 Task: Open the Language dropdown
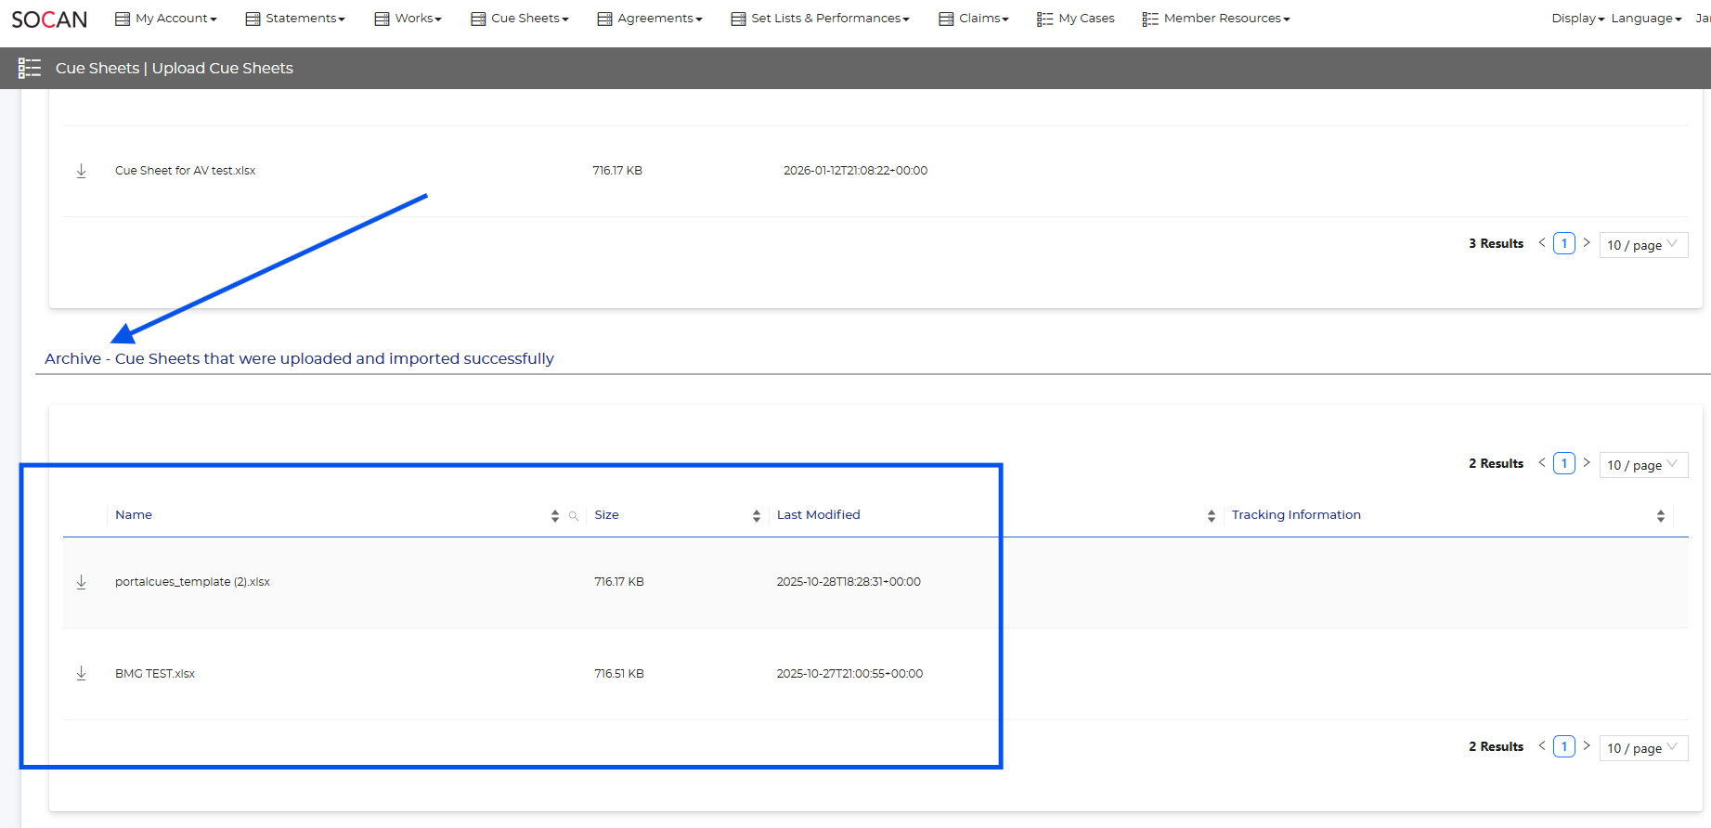tap(1646, 19)
